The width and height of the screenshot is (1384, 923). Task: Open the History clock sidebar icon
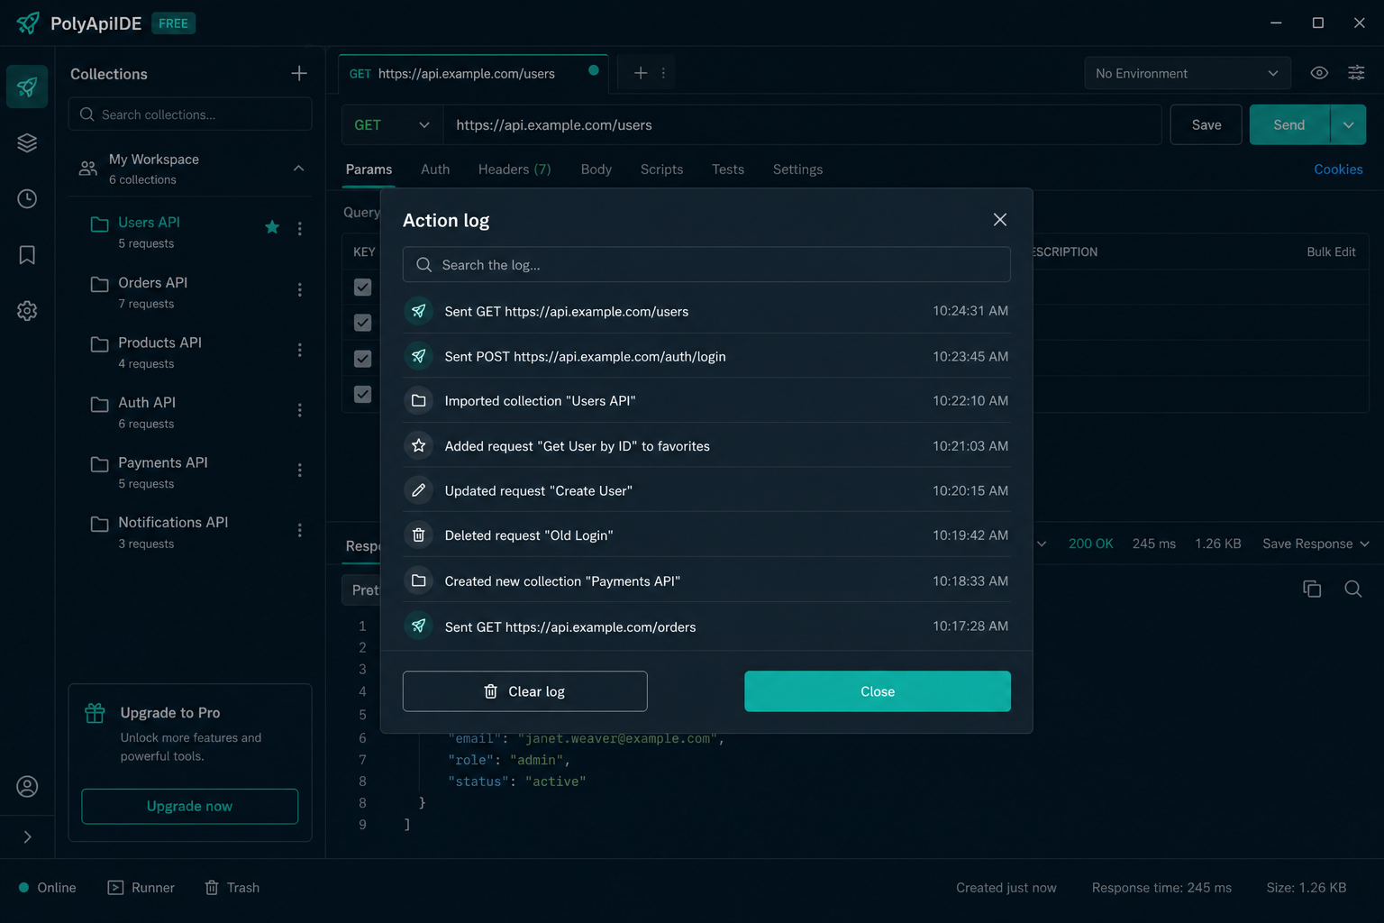coord(27,198)
